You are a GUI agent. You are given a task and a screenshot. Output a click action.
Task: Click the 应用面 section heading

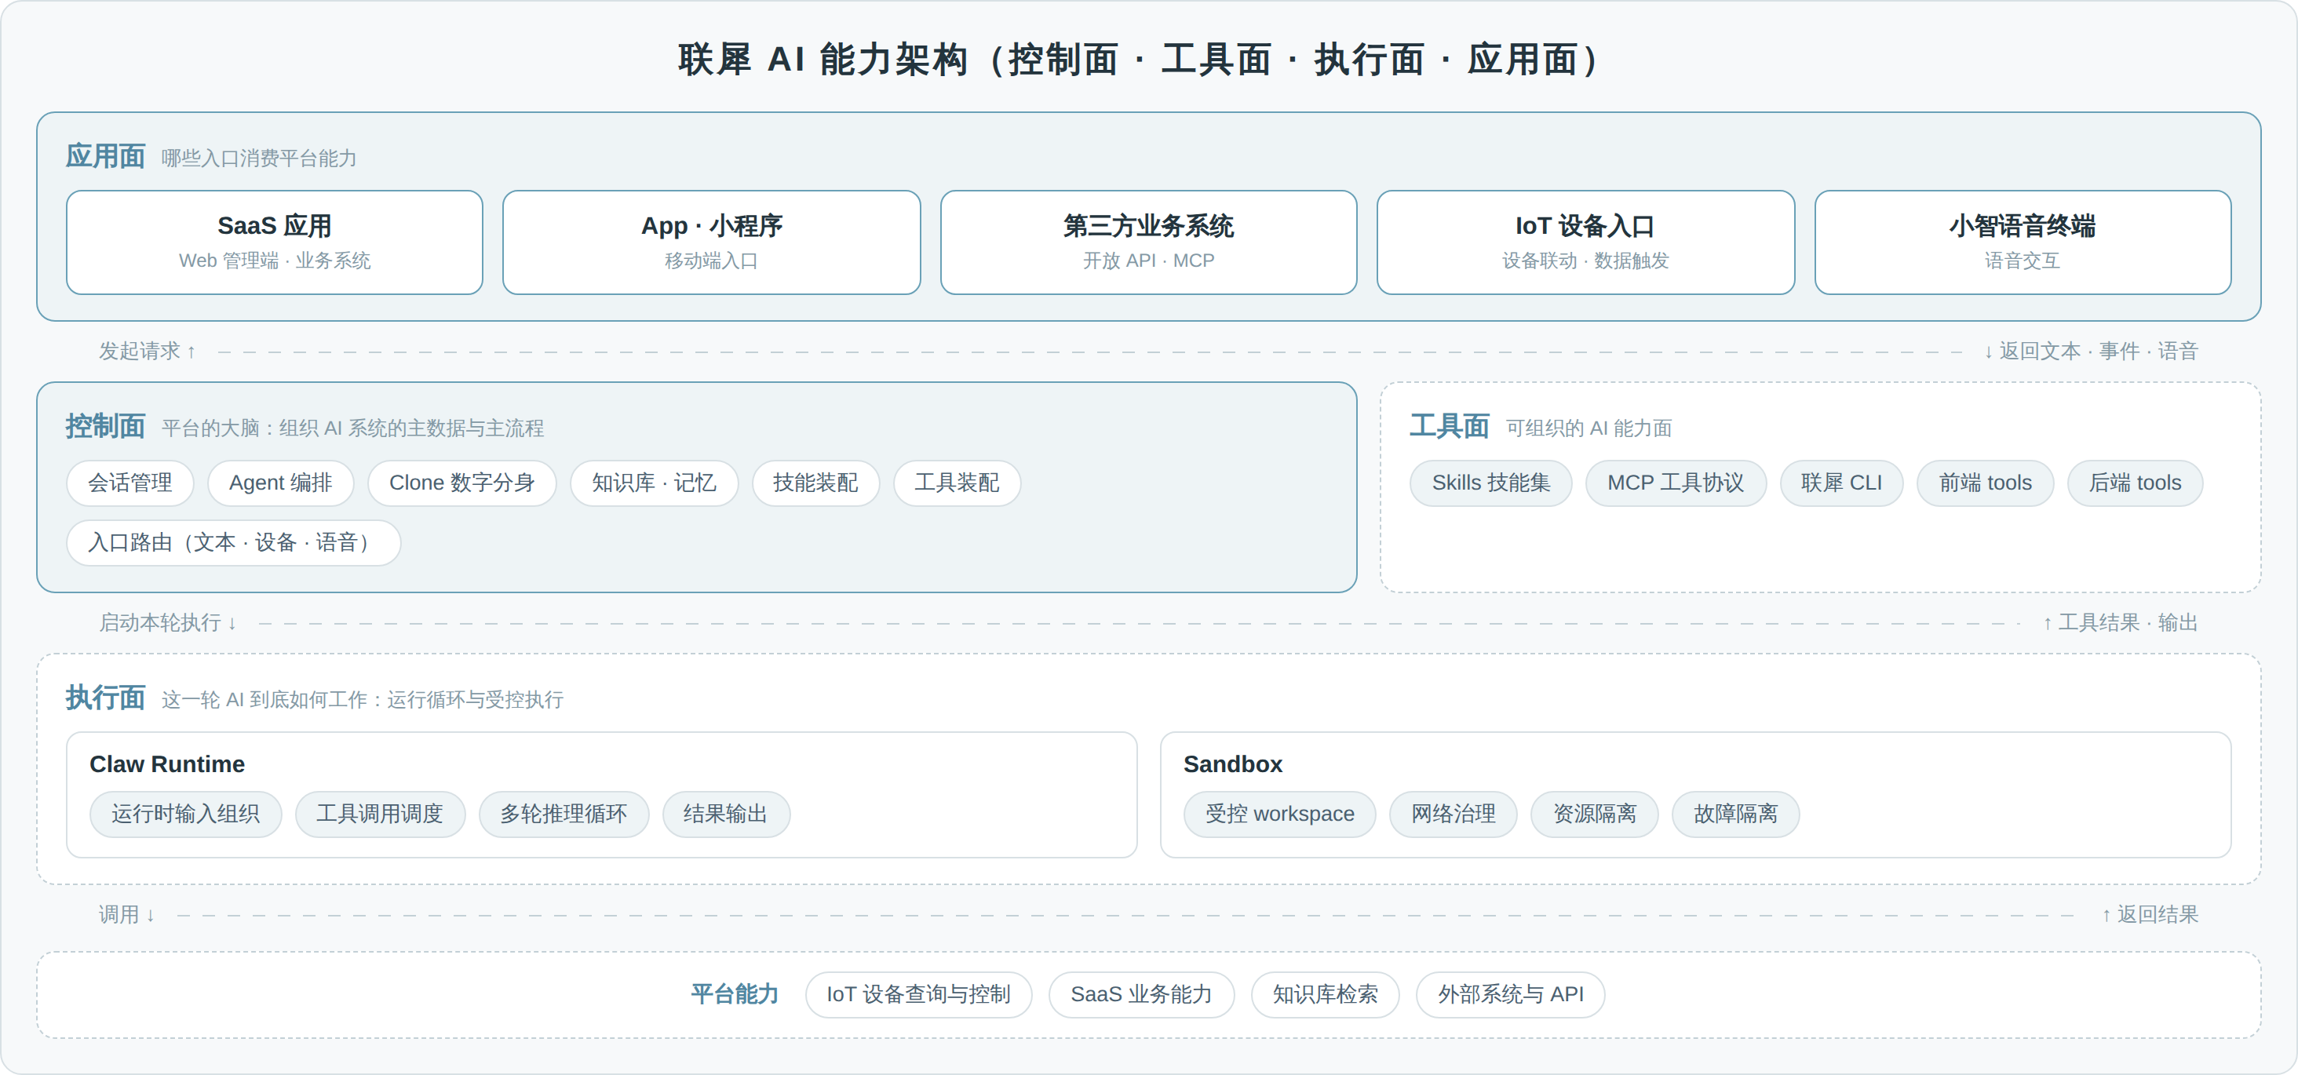[105, 156]
